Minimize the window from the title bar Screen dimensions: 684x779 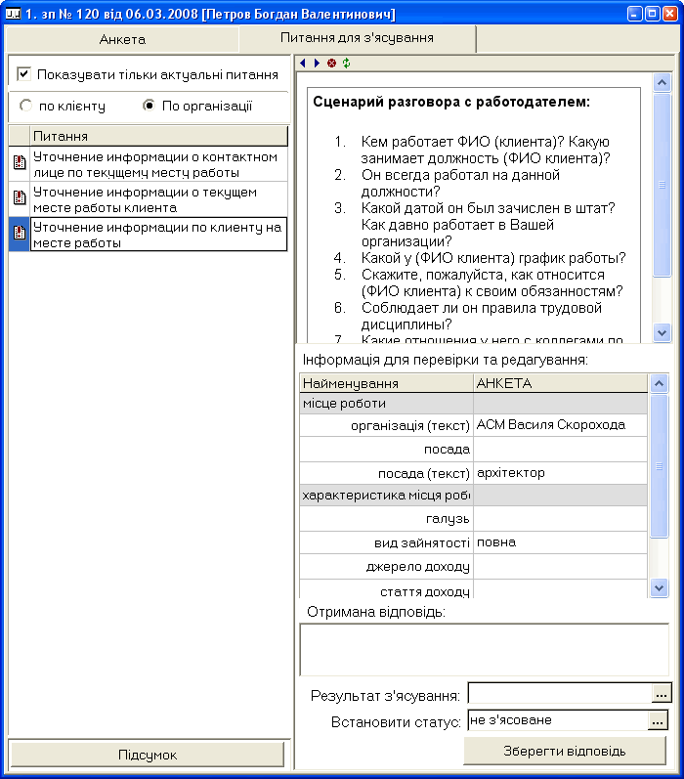coord(634,14)
